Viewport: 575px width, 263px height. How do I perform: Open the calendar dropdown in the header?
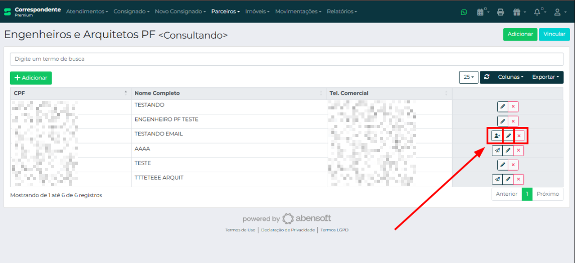[x=483, y=12]
